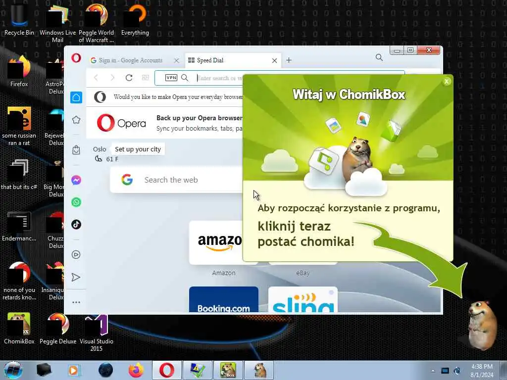Select Peggle World of Warcraft desktop icon
The height and width of the screenshot is (380, 507).
click(x=97, y=23)
